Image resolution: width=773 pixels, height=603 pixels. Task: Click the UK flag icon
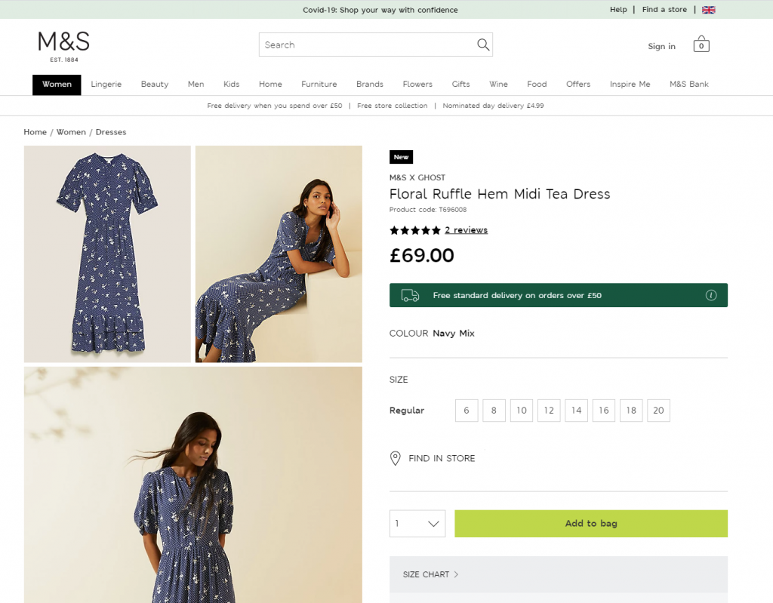[708, 10]
